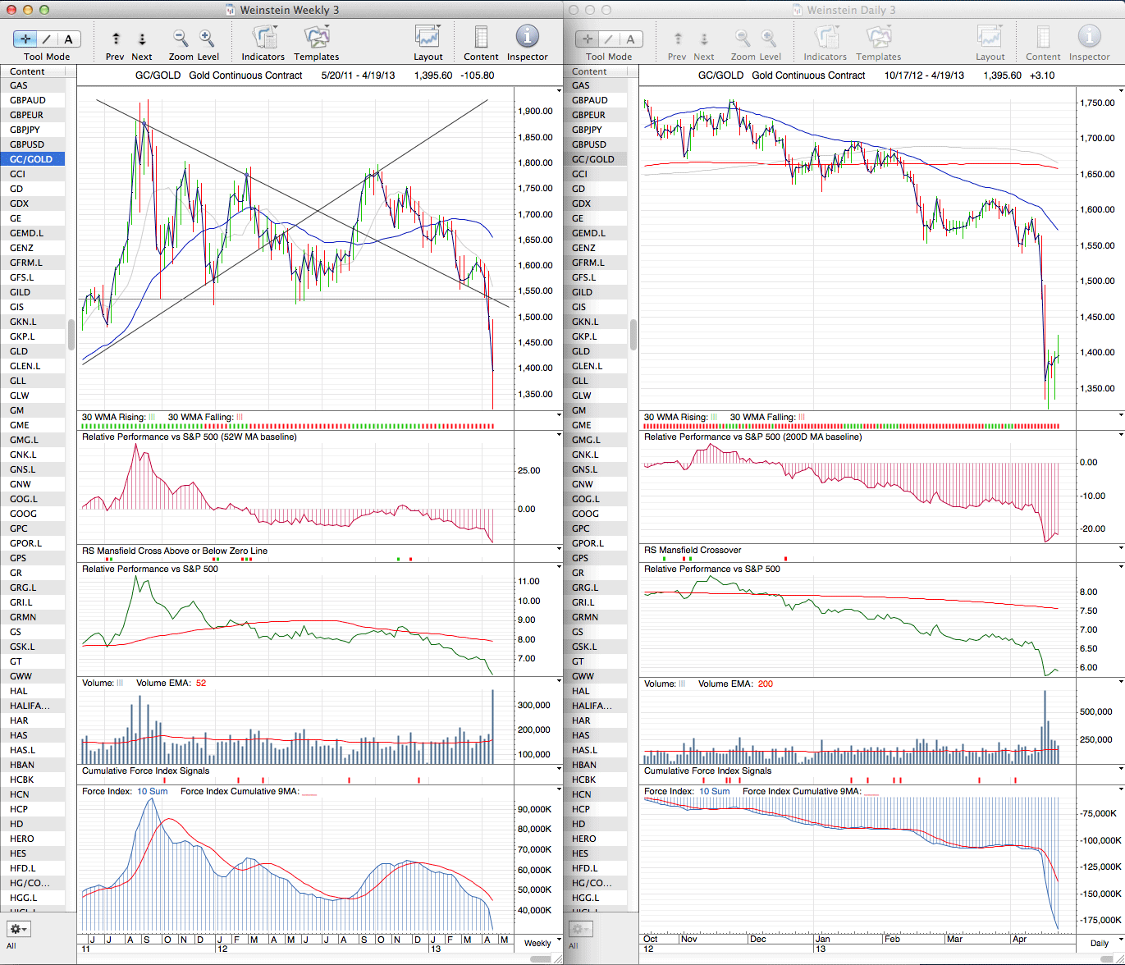
Task: Click the Weekly symbol list scrollbar thumb
Action: click(71, 334)
